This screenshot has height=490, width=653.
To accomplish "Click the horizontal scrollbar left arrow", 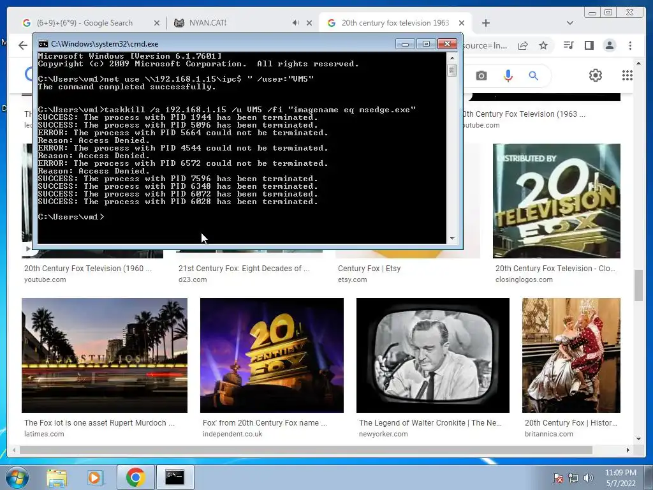I will click(14, 450).
